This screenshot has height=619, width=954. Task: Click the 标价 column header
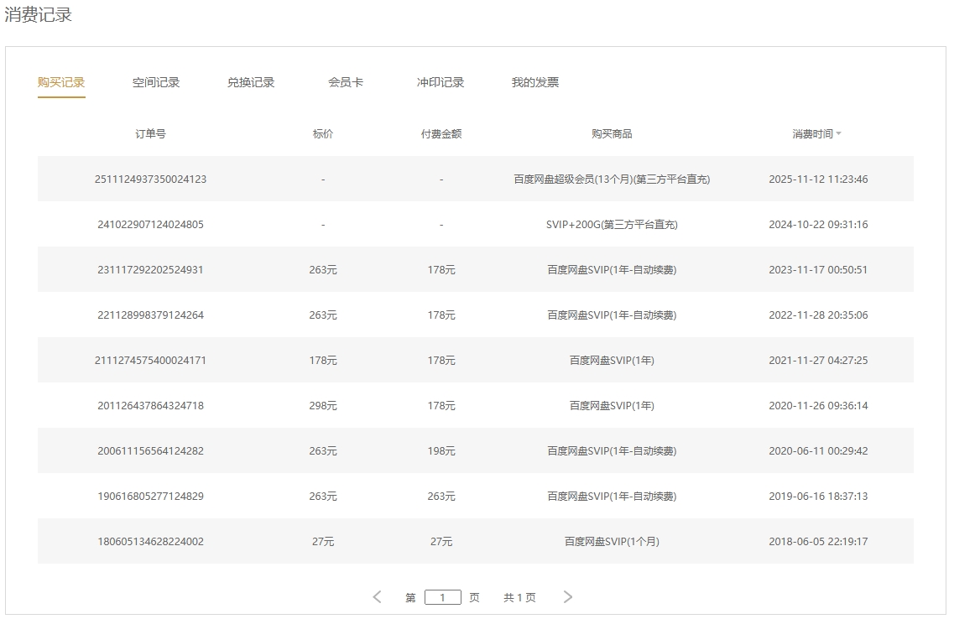[323, 133]
